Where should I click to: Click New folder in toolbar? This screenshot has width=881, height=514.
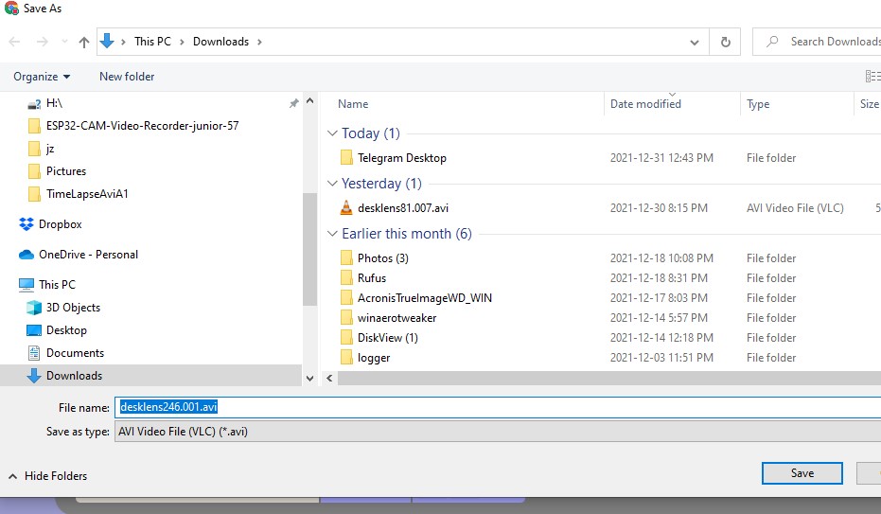[127, 77]
